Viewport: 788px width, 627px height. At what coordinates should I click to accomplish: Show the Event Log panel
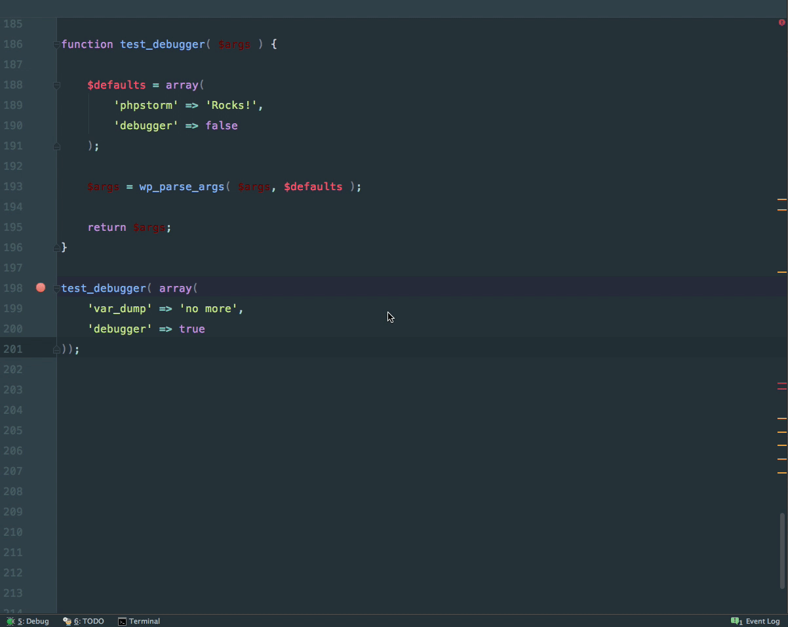click(755, 621)
